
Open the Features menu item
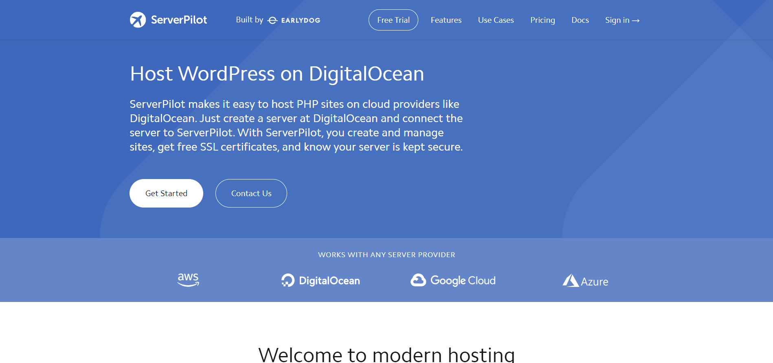(x=446, y=20)
